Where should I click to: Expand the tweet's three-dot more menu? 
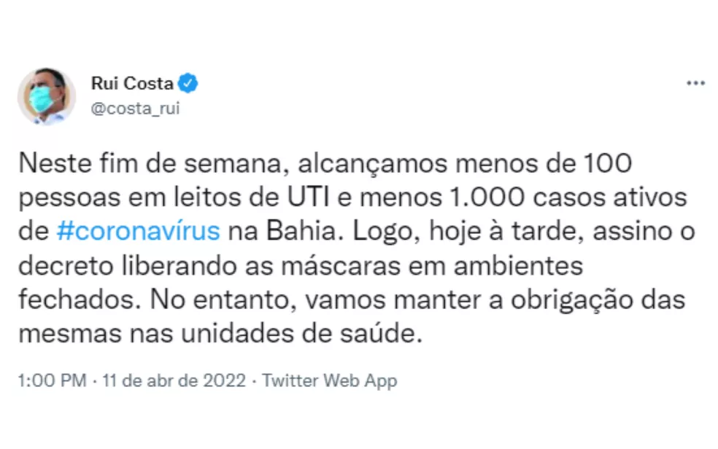(695, 84)
